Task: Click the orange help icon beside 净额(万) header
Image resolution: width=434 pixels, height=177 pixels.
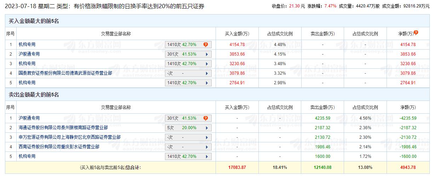Action: (x=416, y=33)
